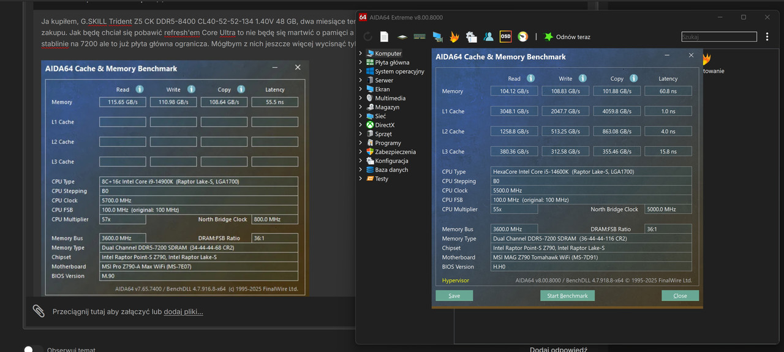Open the OSD panel toolbar icon
The image size is (784, 352).
pos(505,37)
